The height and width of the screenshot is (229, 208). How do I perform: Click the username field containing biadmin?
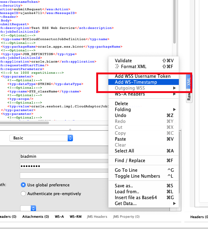pyautogui.click(x=64, y=156)
